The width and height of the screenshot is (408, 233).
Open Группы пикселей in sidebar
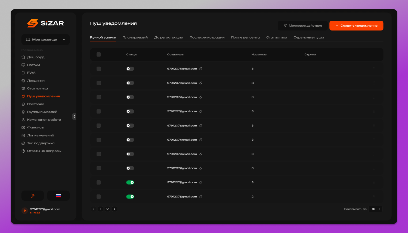[x=39, y=112]
